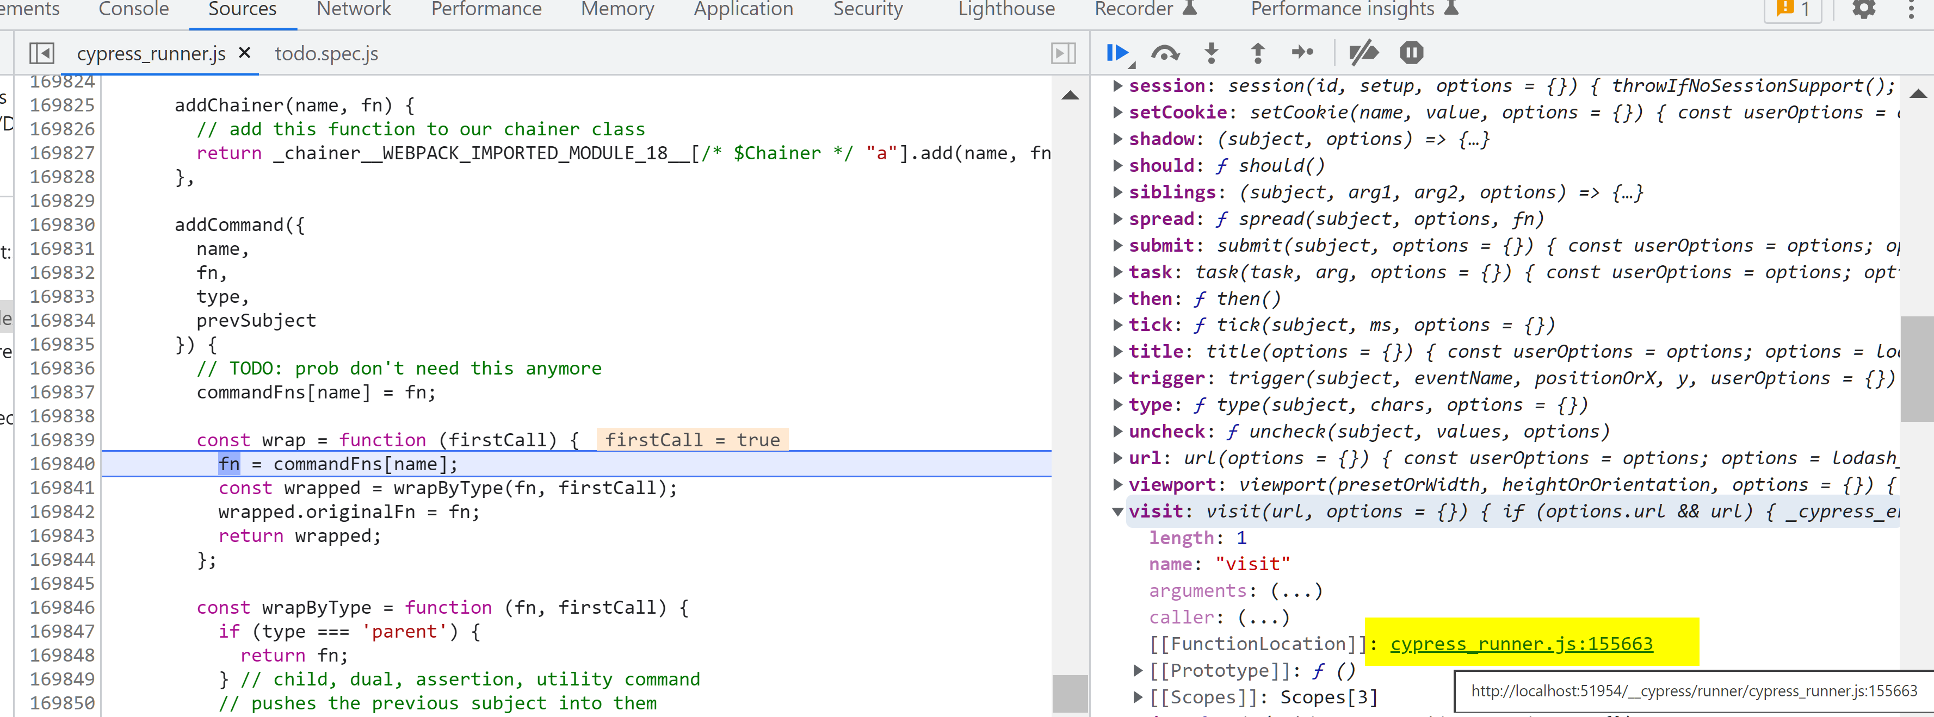The image size is (1934, 717).
Task: Click the Step icon in the debugger toolbar
Action: coord(1302,53)
